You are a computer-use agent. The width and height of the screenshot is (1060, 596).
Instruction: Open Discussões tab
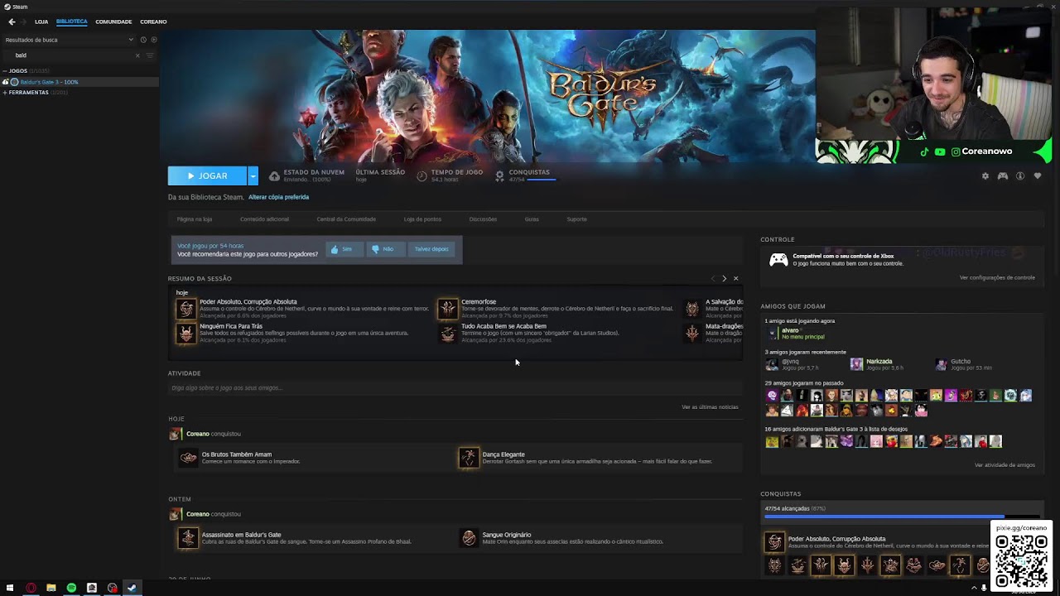point(483,219)
